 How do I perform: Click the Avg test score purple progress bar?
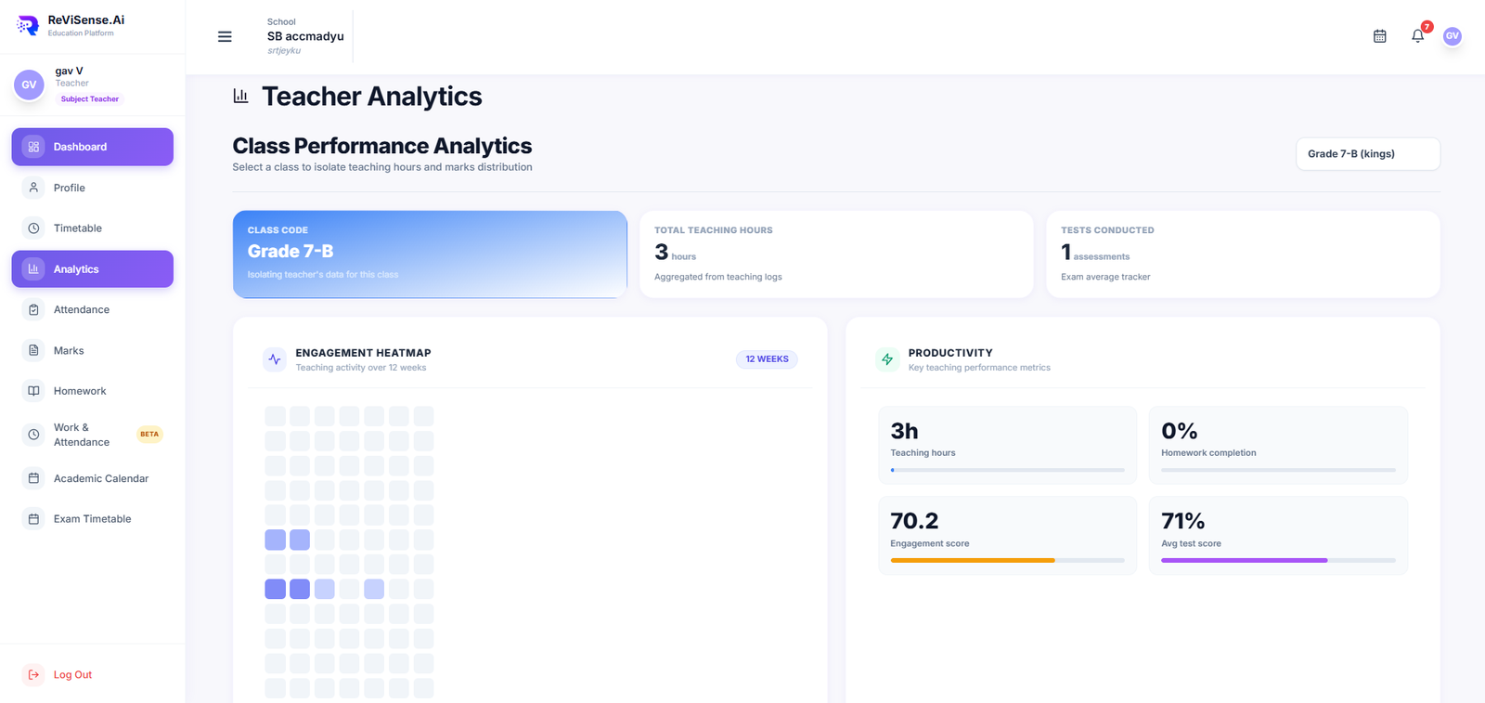tap(1278, 560)
